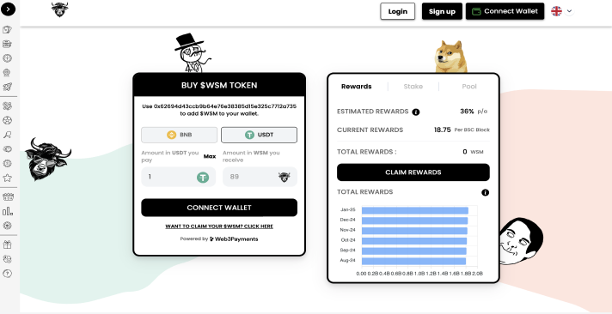
Task: Click the Login button
Action: pos(397,11)
